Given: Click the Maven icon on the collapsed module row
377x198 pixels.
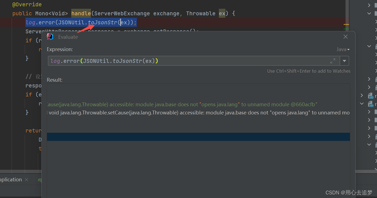Looking at the screenshot, I should (x=371, y=96).
